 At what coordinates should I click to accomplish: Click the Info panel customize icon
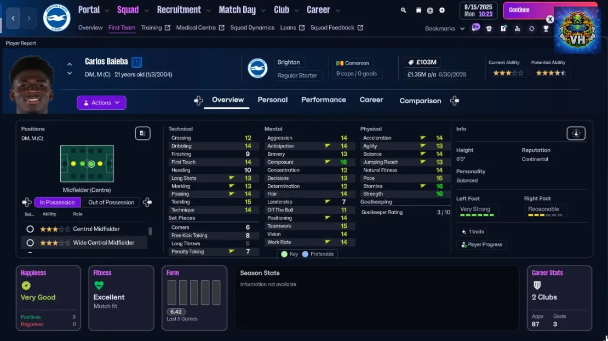pos(576,133)
